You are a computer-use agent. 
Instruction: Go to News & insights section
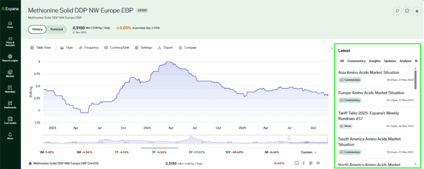10,58
